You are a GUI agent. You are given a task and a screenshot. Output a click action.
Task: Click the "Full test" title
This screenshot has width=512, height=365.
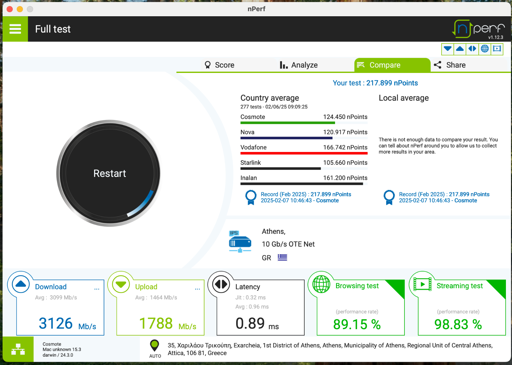tap(53, 29)
